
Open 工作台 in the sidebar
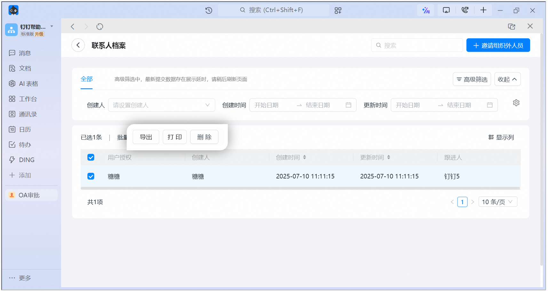[23, 99]
